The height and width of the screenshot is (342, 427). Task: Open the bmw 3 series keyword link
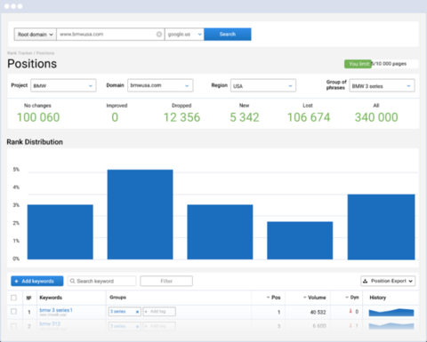pos(56,310)
